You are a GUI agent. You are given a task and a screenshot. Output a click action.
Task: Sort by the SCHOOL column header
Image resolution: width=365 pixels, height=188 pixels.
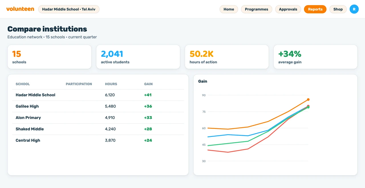[23, 84]
